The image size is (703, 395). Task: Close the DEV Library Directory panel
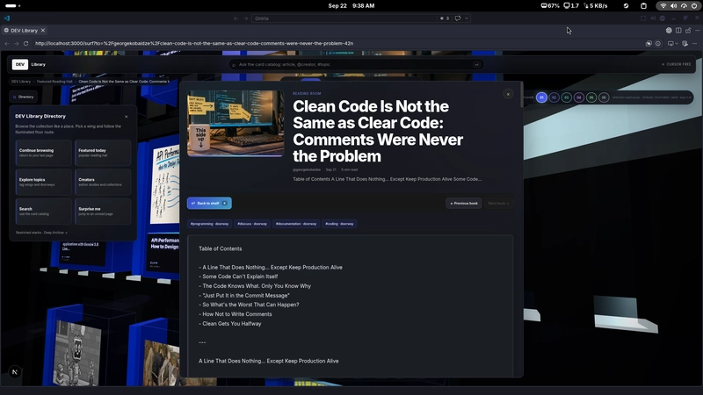click(127, 117)
